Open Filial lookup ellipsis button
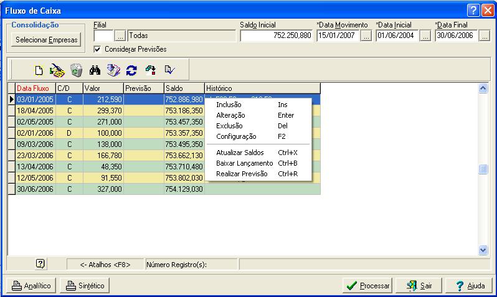Viewport: 497px width, 297px height. 120,36
